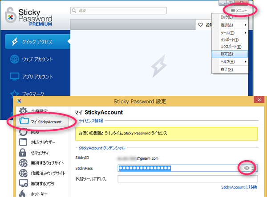The height and width of the screenshot is (197, 267).
Task: Choose インポート(I) in the menu
Action: (230, 40)
